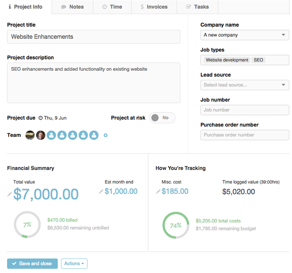292x273 pixels.
Task: Select the first team member photo avatar
Action: tap(30, 135)
